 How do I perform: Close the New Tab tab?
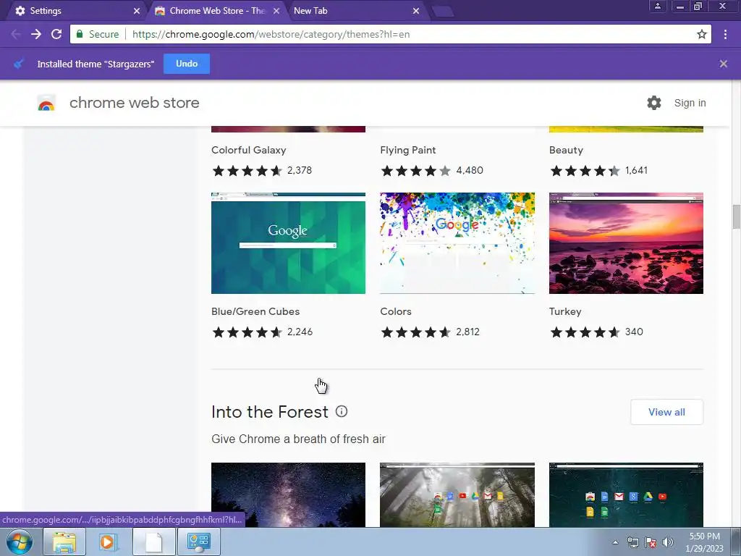coord(416,10)
